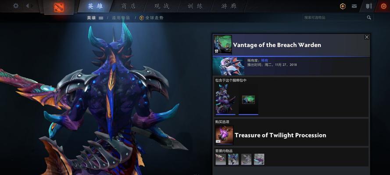Click the search magnifier icon
This screenshot has width=390, height=175.
click(369, 17)
